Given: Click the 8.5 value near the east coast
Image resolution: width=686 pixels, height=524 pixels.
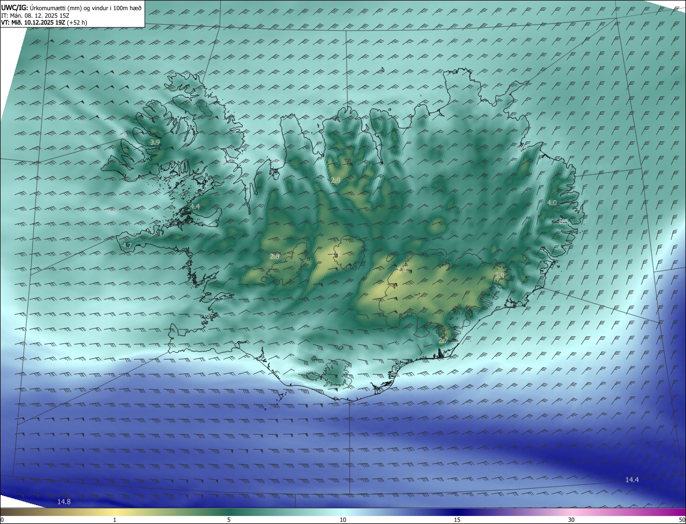Looking at the screenshot, I should pos(563,220).
